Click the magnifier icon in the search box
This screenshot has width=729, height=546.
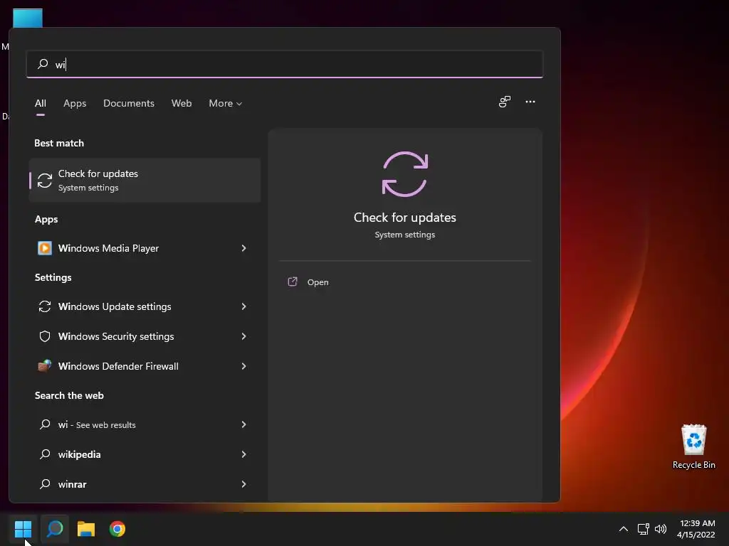43,63
